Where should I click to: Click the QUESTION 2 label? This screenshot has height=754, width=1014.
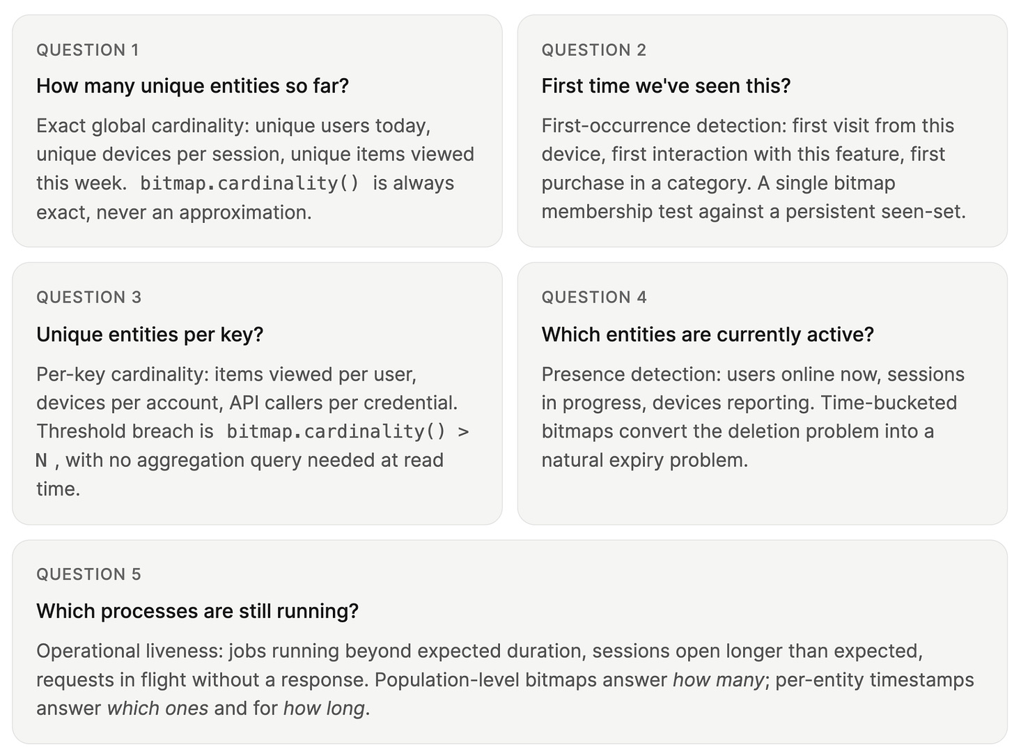(593, 50)
